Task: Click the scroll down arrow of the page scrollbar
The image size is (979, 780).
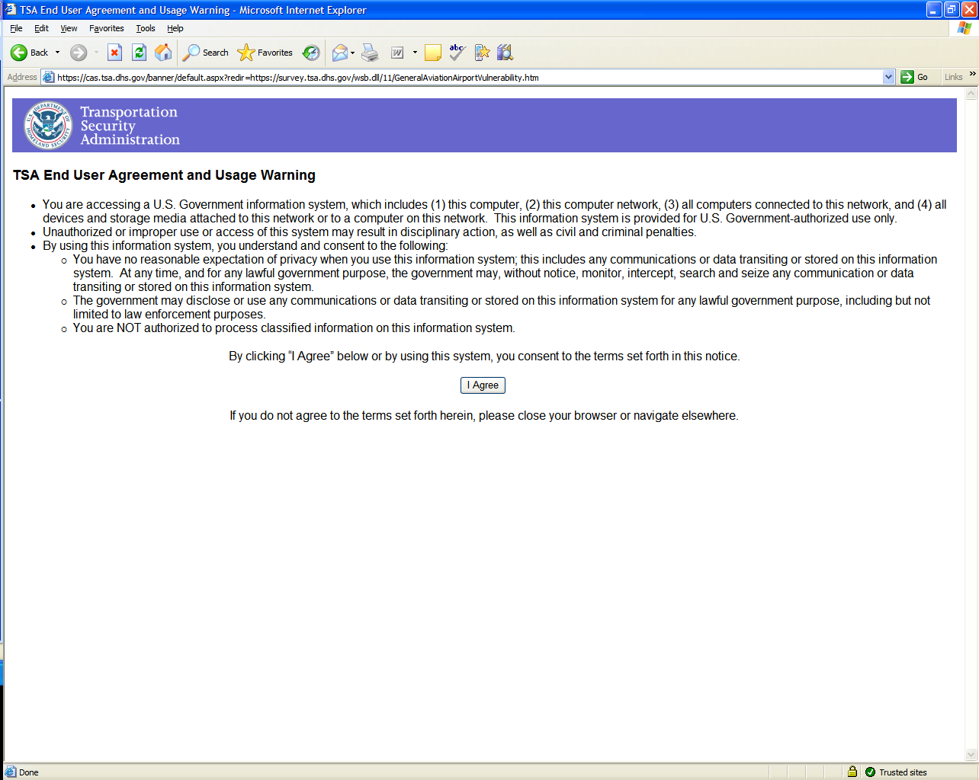Action: (971, 755)
